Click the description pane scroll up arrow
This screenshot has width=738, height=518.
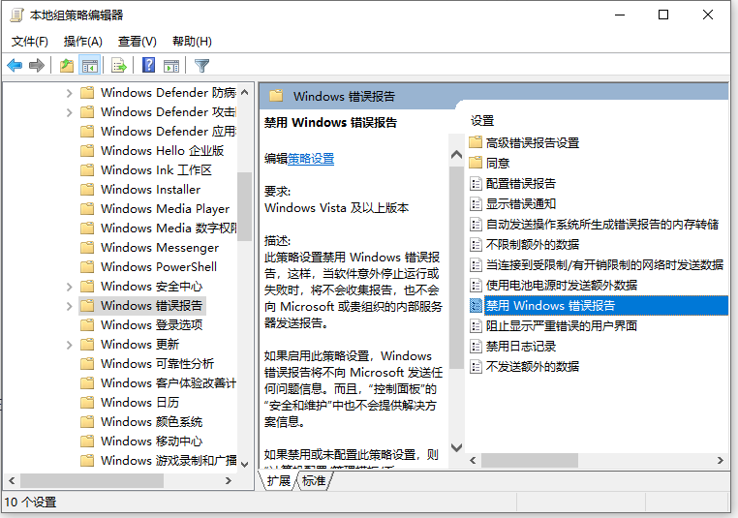pos(456,154)
